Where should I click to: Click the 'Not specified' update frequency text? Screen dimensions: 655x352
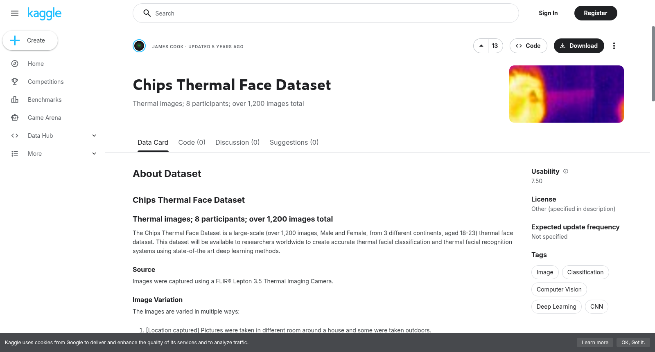click(549, 237)
